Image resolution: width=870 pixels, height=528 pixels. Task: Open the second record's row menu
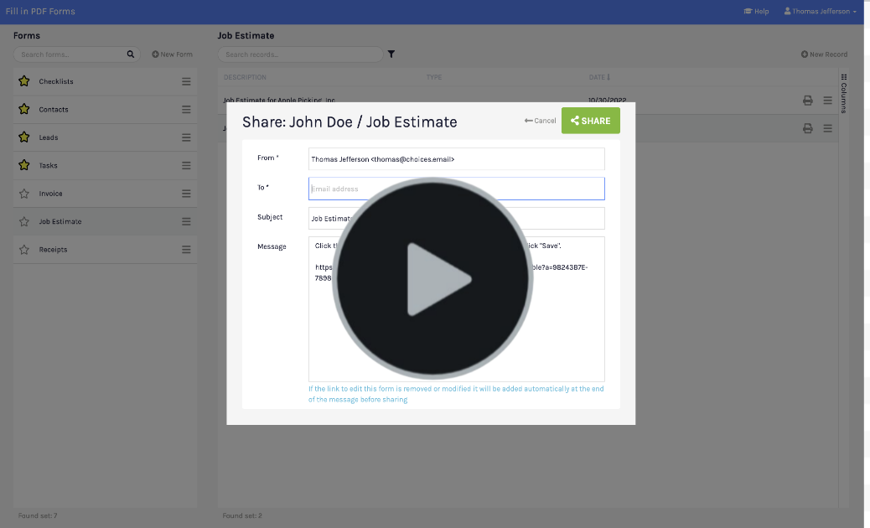[x=827, y=128]
